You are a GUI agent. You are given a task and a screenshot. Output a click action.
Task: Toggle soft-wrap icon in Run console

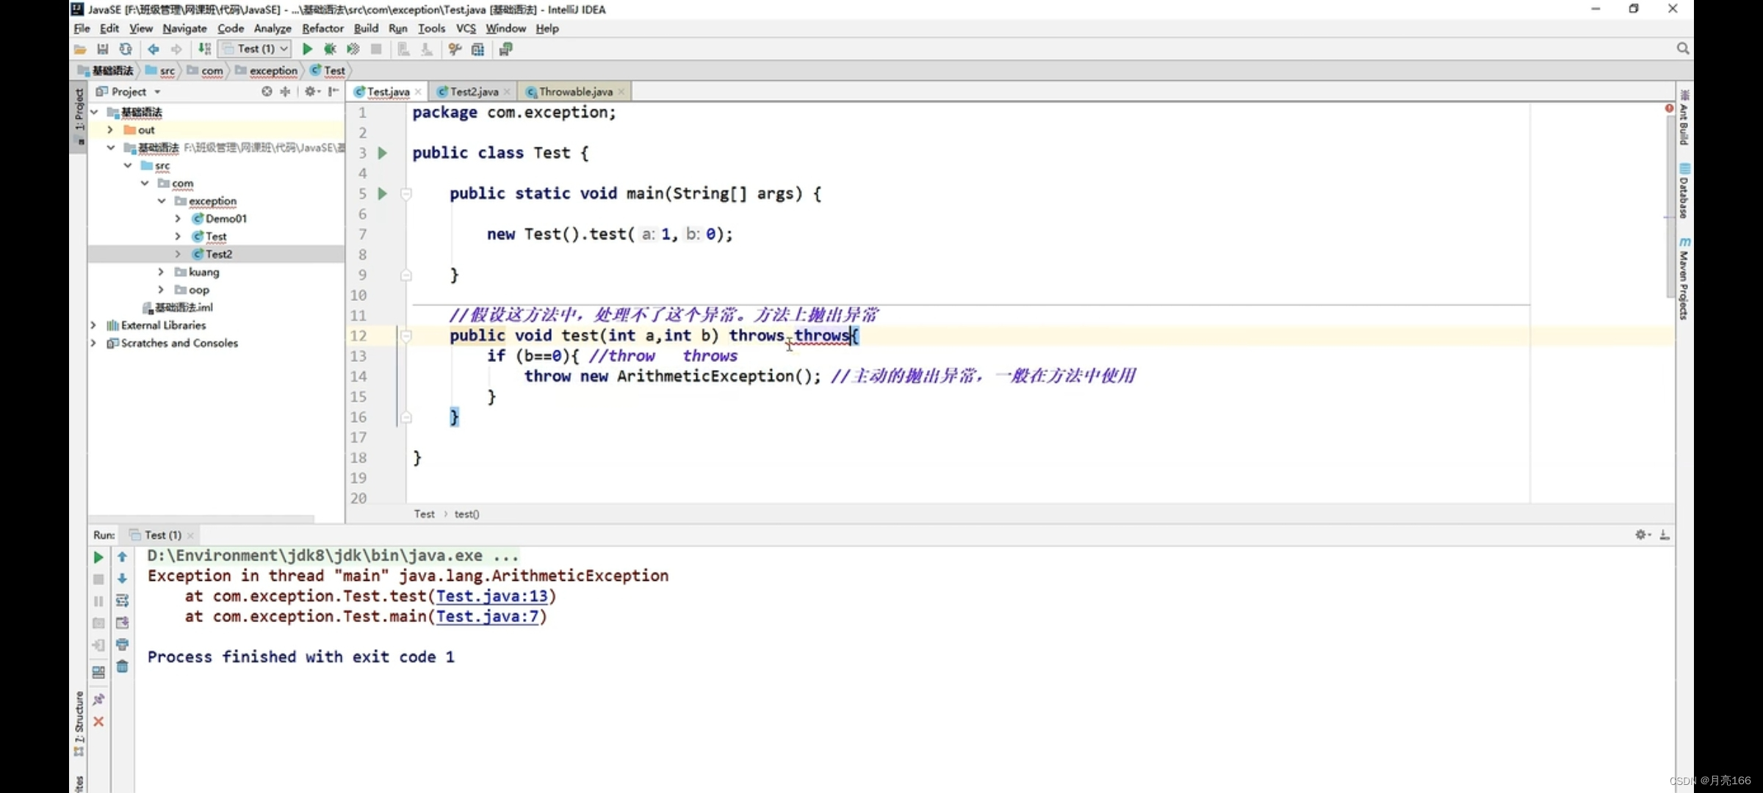(x=123, y=601)
